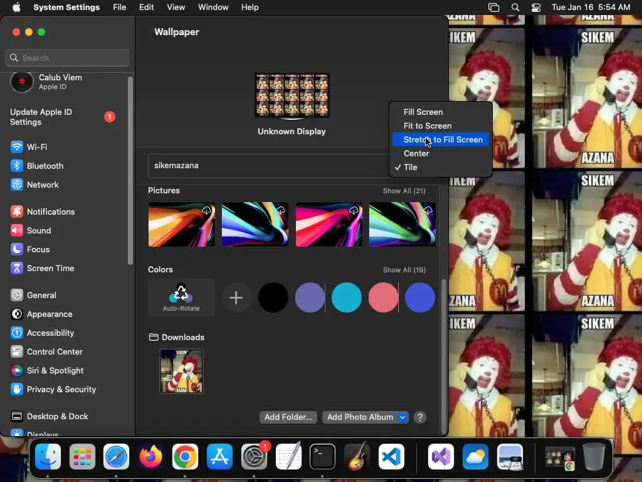Open Trash in the Dock
Viewport: 642px width, 482px height.
tap(594, 457)
